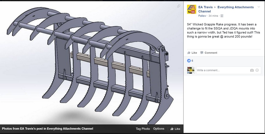
Task: Open the post options chevron menu
Action: tap(259, 7)
